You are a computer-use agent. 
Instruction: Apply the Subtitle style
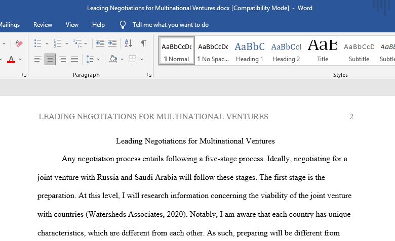coord(359,51)
